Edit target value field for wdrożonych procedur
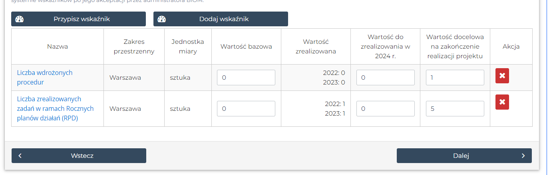 (x=455, y=78)
